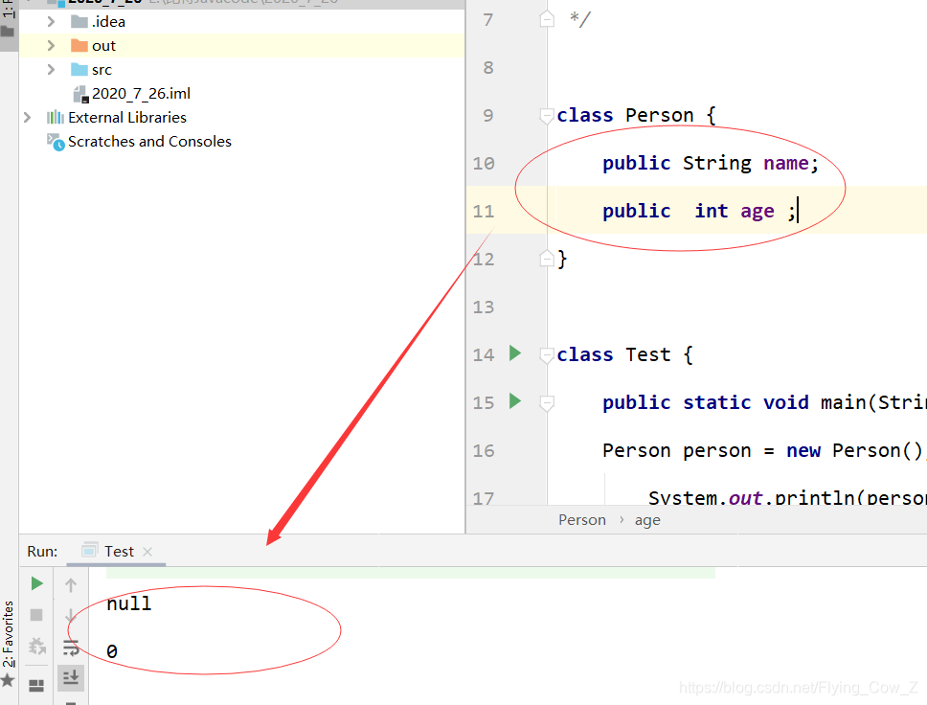Click the 'class Person {' declaration
Viewport: 927px width, 705px height.
click(636, 115)
